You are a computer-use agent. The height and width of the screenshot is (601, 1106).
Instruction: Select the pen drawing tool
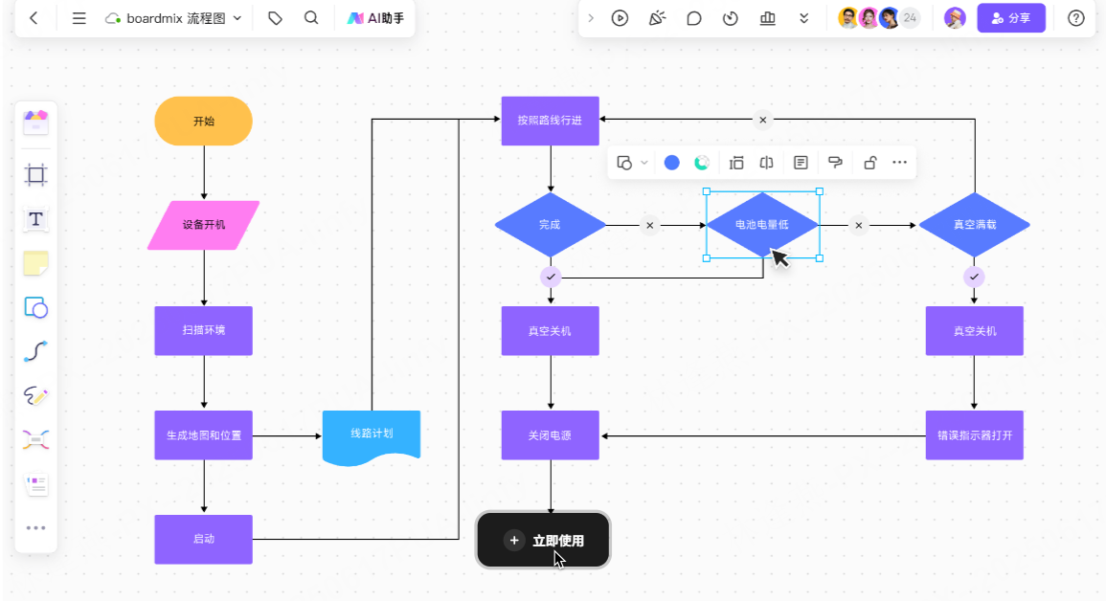click(x=36, y=396)
